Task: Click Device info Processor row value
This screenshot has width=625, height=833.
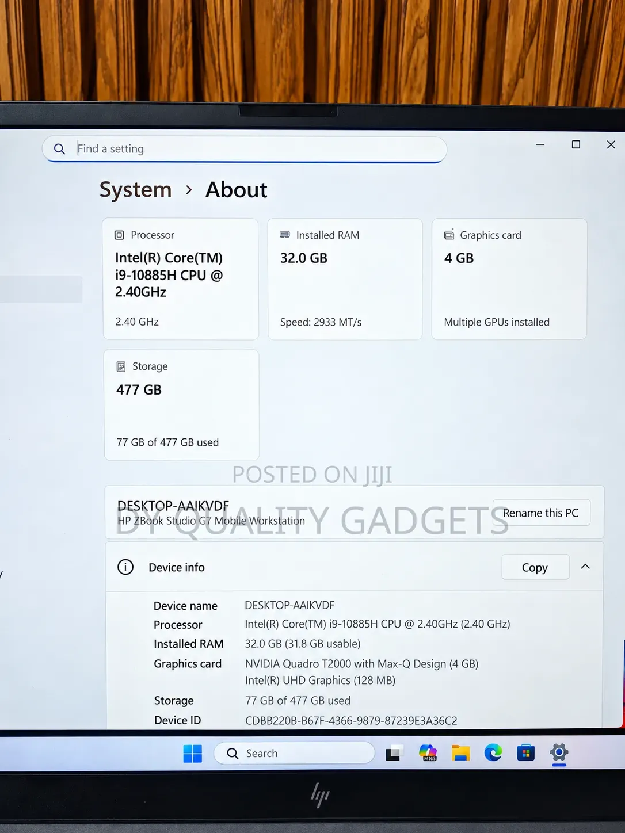Action: click(x=378, y=624)
